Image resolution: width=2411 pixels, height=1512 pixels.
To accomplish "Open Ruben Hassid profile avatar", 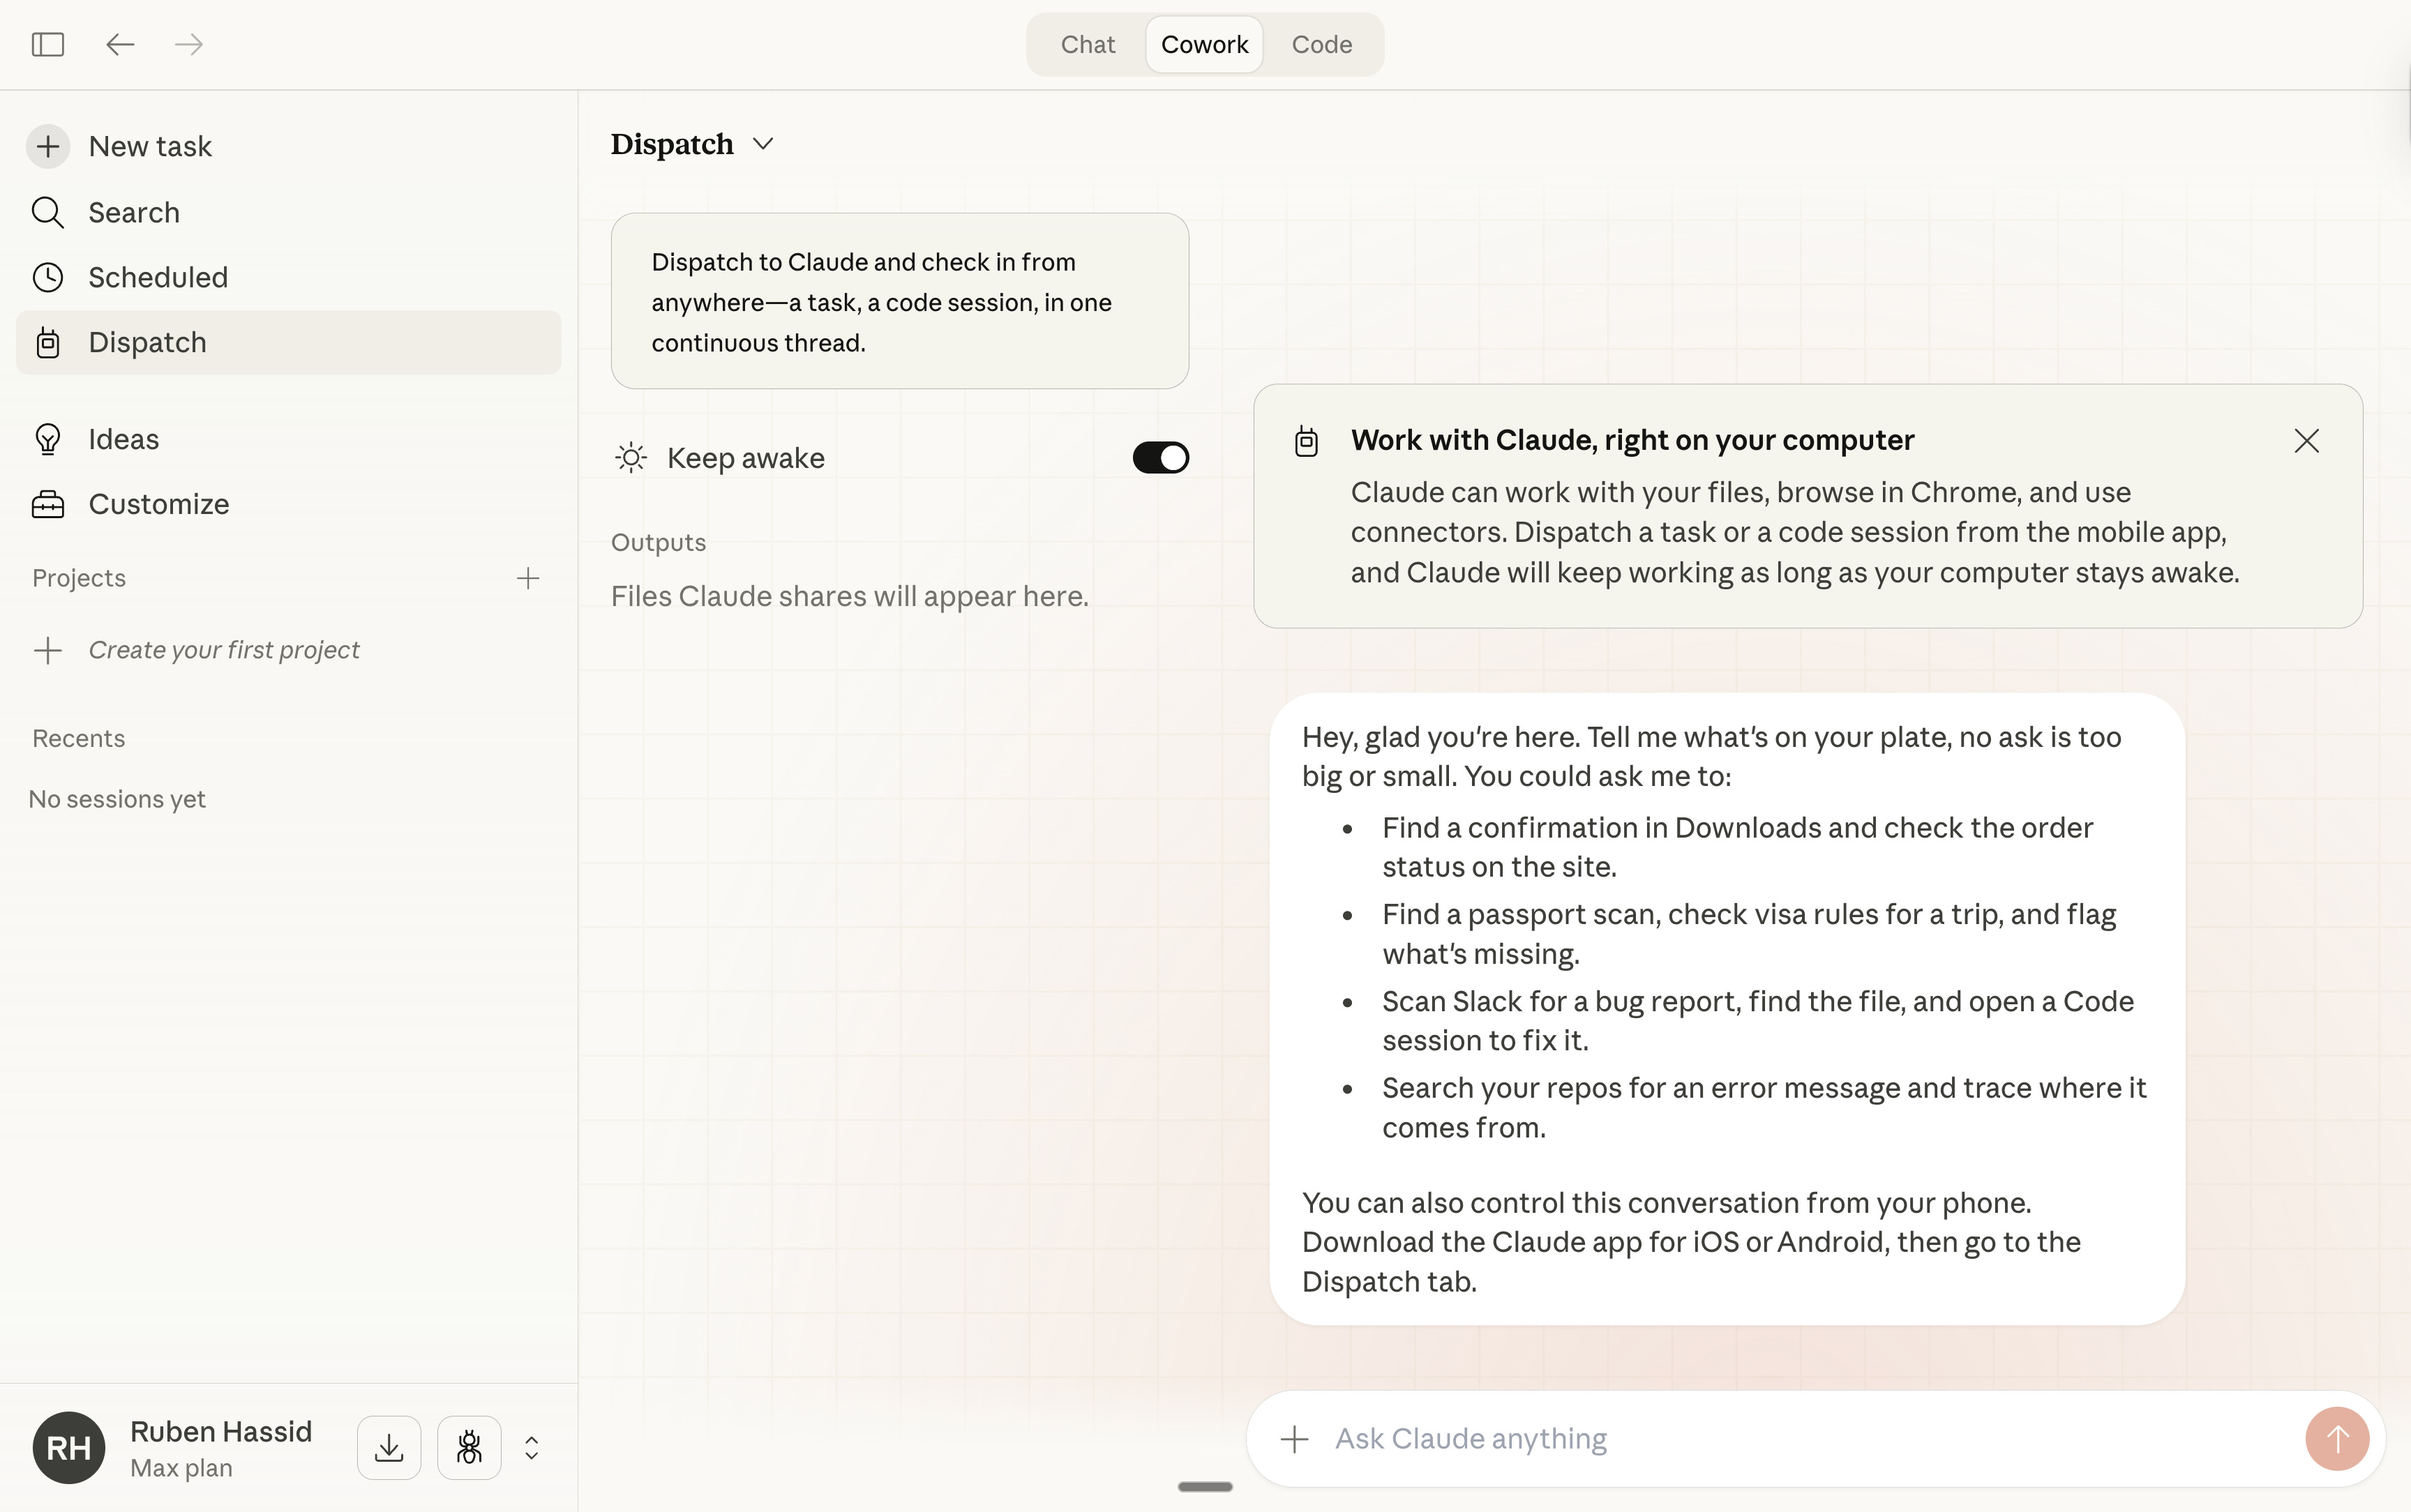I will pos(69,1447).
